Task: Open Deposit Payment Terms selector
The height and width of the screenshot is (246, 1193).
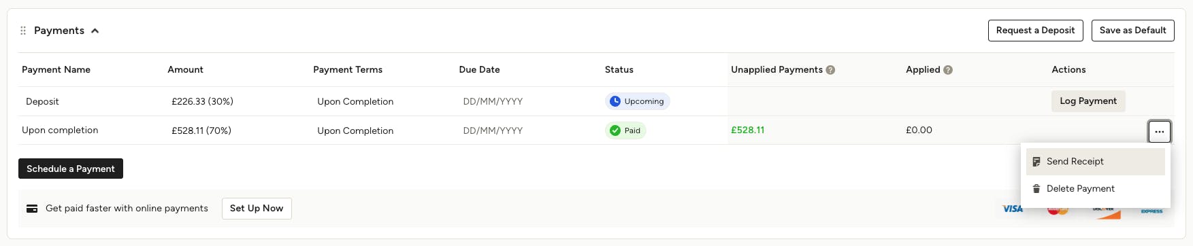Action: [355, 102]
